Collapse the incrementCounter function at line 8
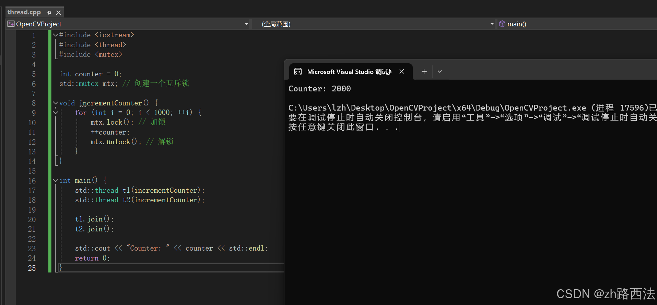657x305 pixels. click(x=56, y=103)
